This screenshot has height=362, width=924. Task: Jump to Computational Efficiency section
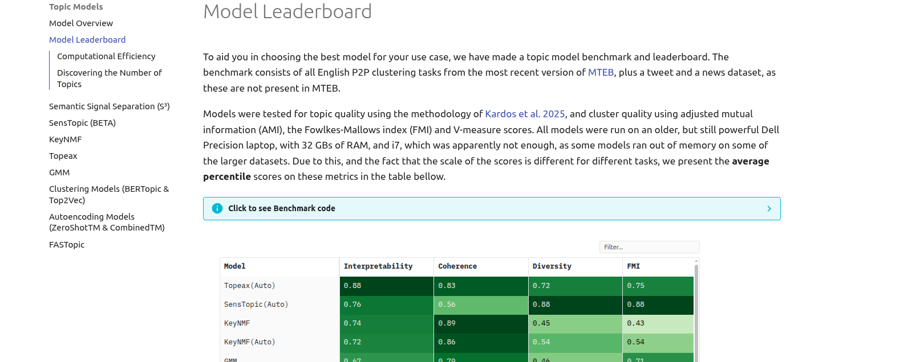[106, 56]
